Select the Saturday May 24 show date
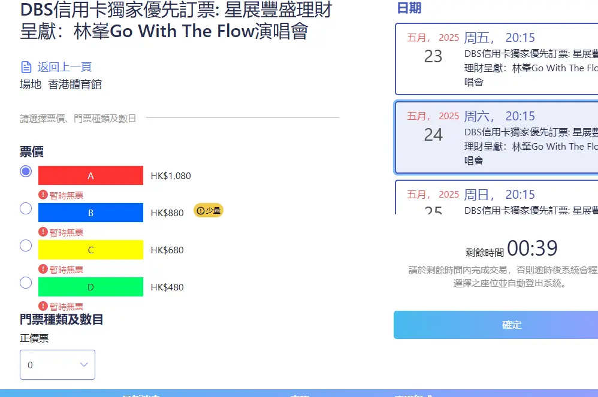This screenshot has width=598, height=397. tap(496, 137)
